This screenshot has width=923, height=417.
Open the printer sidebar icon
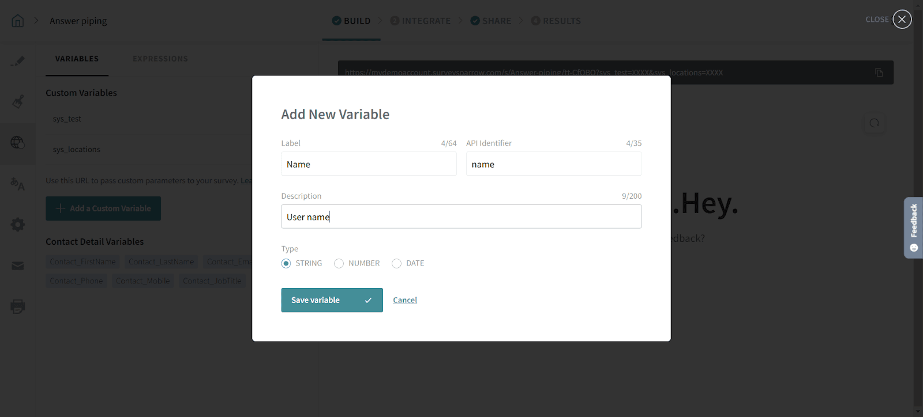18,306
